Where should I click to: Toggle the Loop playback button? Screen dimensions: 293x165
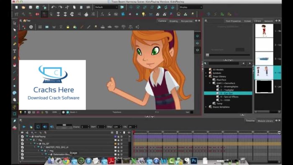pos(38,127)
